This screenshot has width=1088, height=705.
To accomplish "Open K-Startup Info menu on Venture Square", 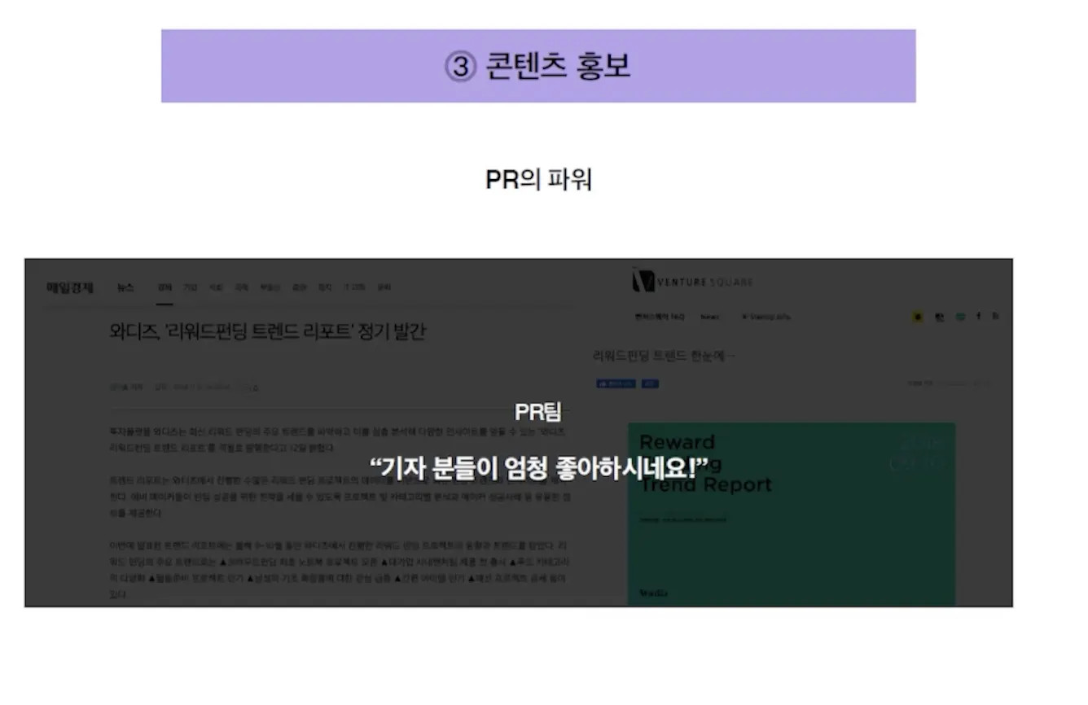I will point(766,317).
